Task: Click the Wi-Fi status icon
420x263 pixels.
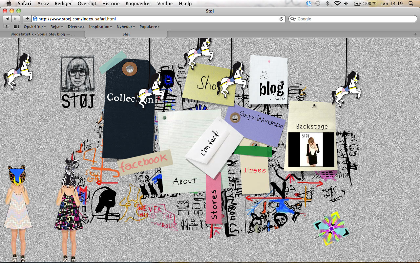Action: point(337,4)
